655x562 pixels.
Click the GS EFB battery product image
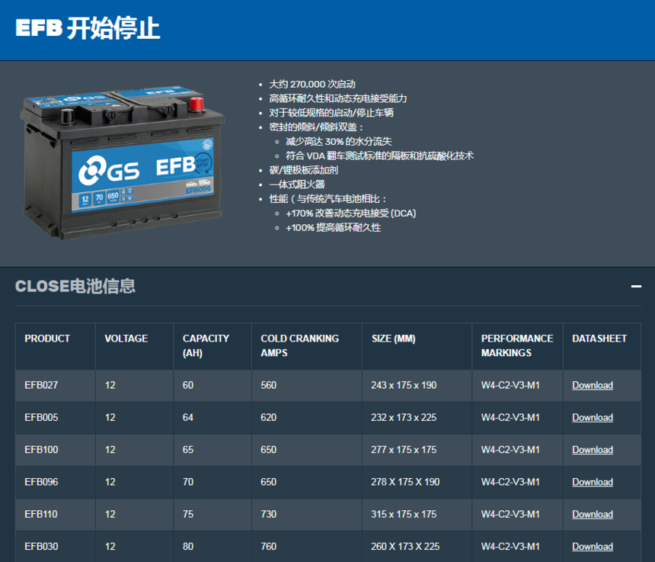pos(122,163)
